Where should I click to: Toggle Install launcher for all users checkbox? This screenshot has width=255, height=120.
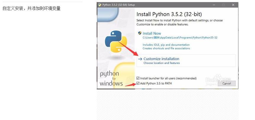point(138,78)
